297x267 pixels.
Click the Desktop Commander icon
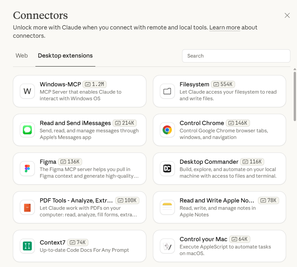[x=167, y=169]
